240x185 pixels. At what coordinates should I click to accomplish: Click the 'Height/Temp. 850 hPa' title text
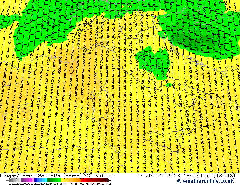(x=30, y=176)
